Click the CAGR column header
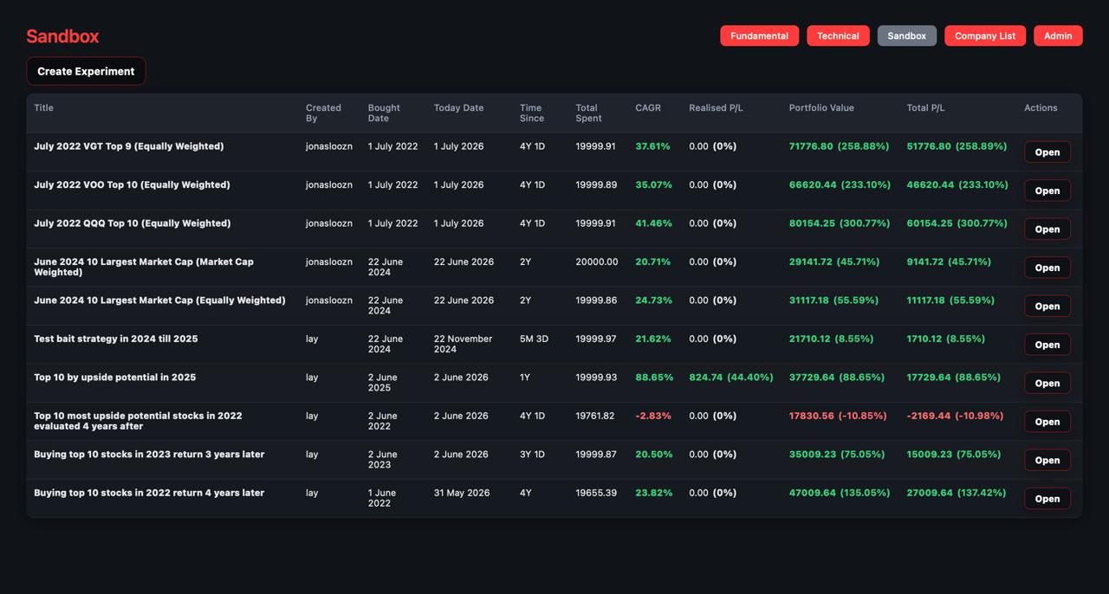Image resolution: width=1109 pixels, height=594 pixels. pyautogui.click(x=648, y=108)
